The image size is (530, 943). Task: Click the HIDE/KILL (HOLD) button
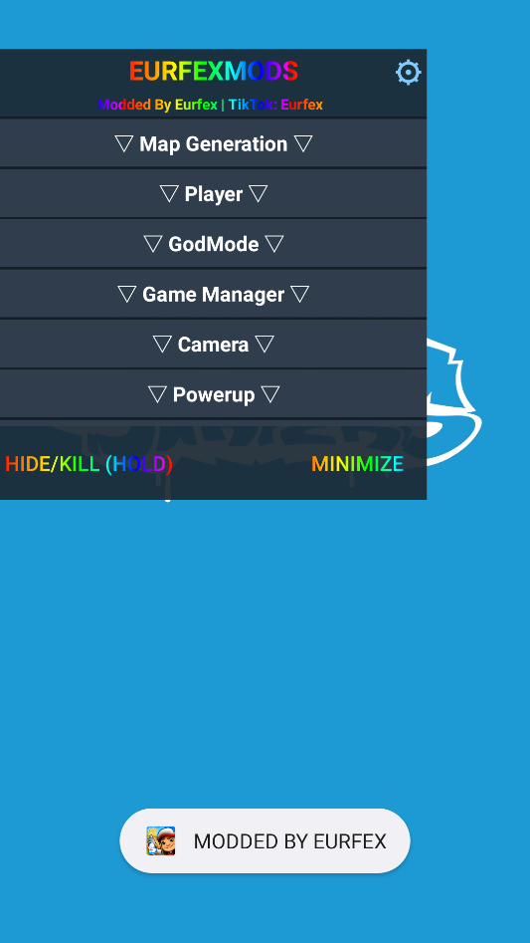pyautogui.click(x=88, y=464)
